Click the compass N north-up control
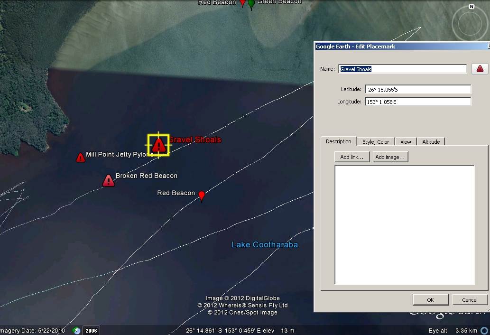 click(x=471, y=7)
